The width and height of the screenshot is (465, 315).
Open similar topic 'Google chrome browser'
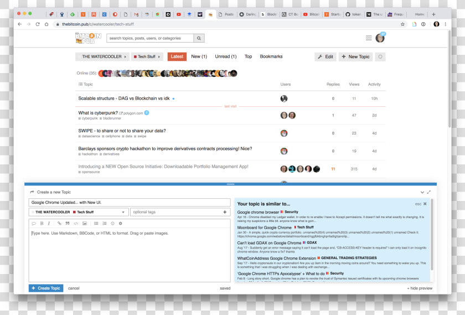258,212
